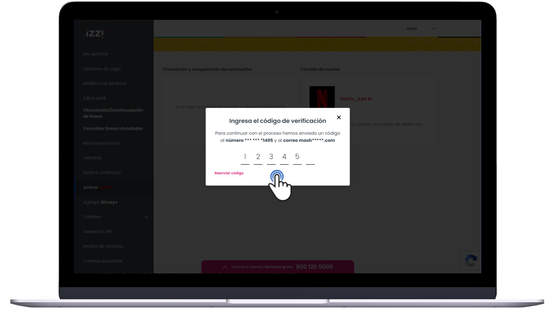This screenshot has width=552, height=310.
Task: Open Cuentas asociadas in sidebar
Action: 103,261
